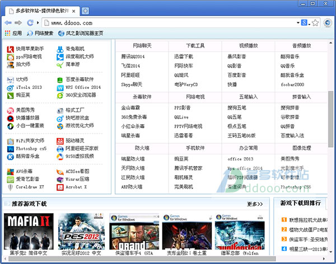Click the 迅雷下载 link
Screen dimensions: 336x264
[184, 56]
